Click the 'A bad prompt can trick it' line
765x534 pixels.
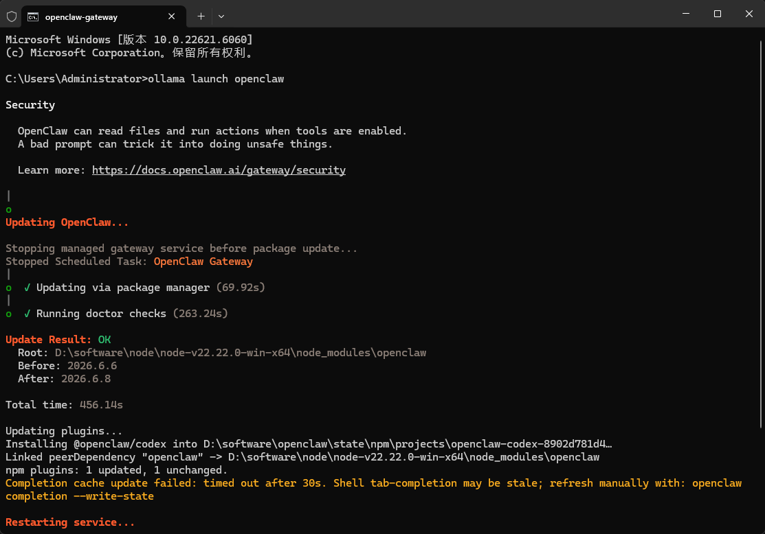click(175, 144)
